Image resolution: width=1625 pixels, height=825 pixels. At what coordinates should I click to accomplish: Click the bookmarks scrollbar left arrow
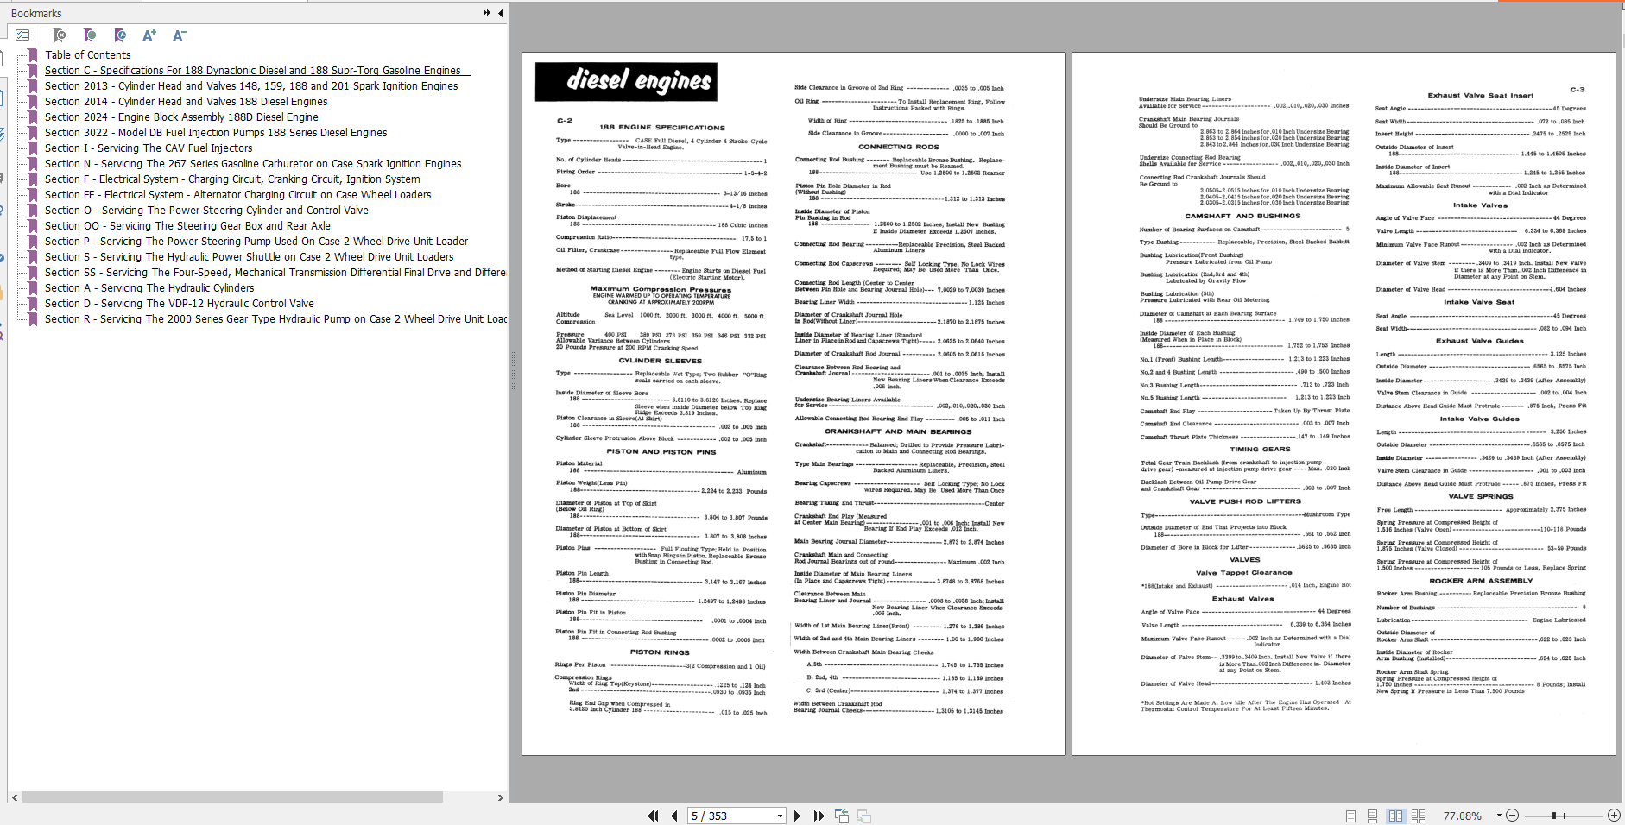[14, 797]
